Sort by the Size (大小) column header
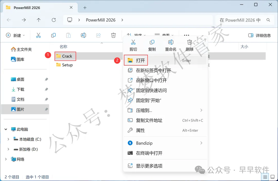 tap(244, 47)
